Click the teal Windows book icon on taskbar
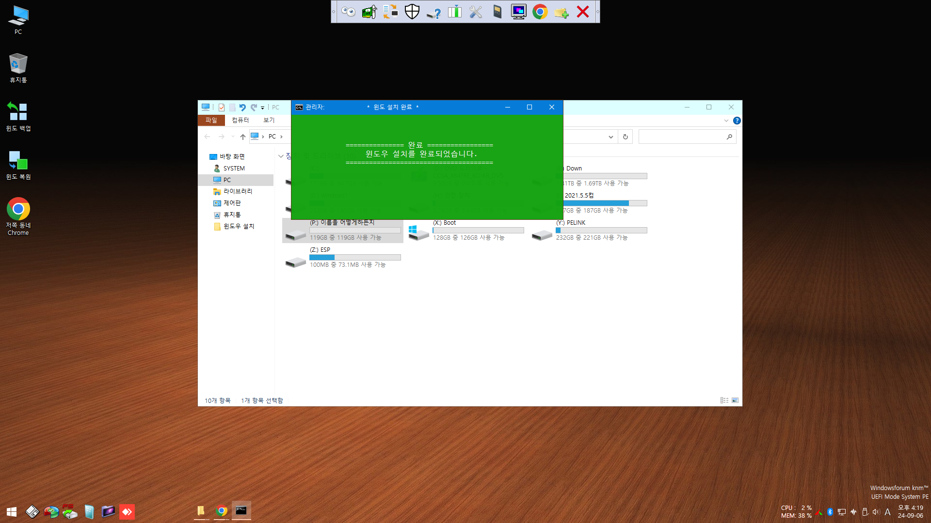Image resolution: width=931 pixels, height=523 pixels. 89,512
